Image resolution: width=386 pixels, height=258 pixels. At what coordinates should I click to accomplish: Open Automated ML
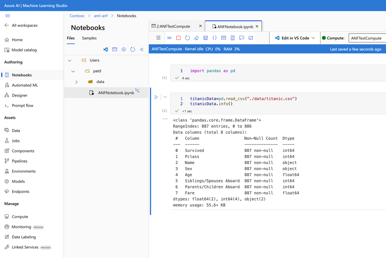pyautogui.click(x=21, y=85)
